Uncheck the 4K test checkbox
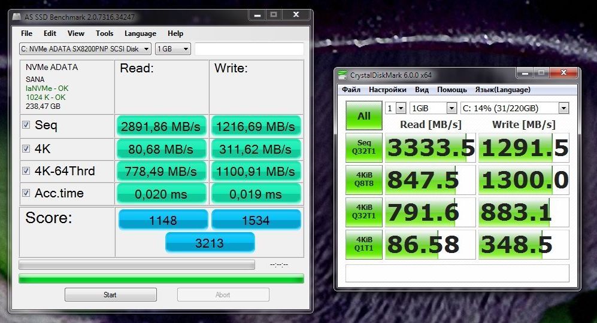This screenshot has height=323, width=597. [26, 149]
